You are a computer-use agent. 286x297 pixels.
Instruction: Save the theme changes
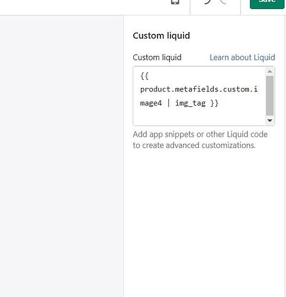point(267,3)
